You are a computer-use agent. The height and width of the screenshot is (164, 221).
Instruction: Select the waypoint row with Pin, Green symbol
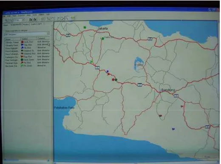click(x=27, y=66)
